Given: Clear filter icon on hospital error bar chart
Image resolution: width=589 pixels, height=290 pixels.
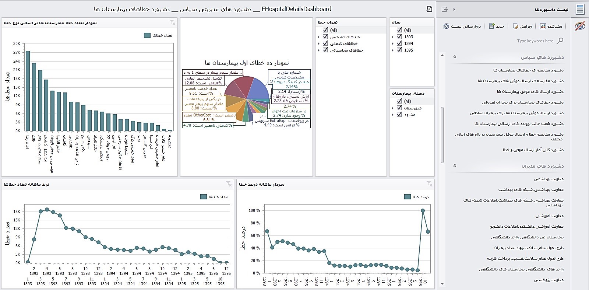Looking at the screenshot, I should click(172, 23).
